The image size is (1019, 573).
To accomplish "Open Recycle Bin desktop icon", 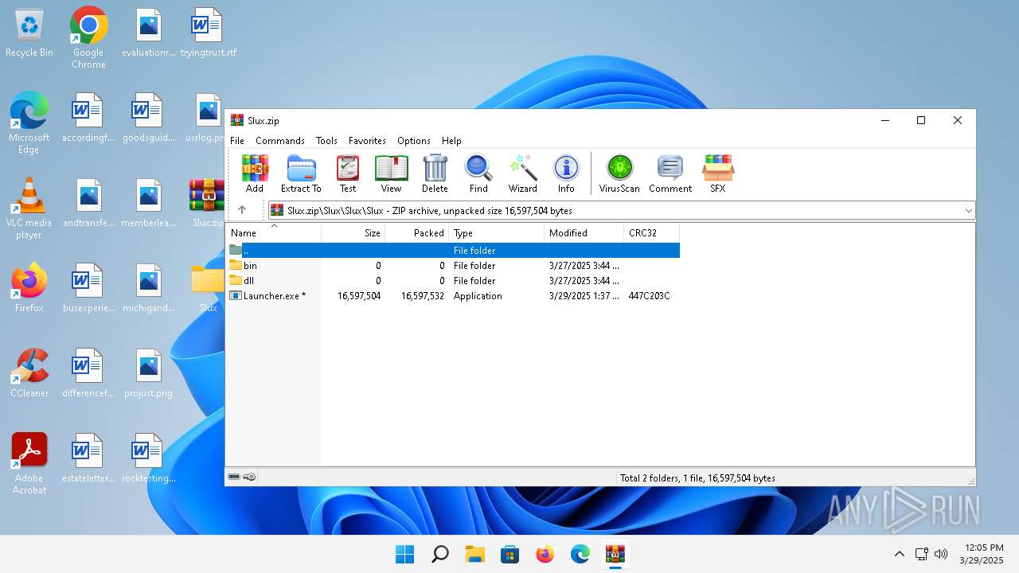I will click(29, 33).
